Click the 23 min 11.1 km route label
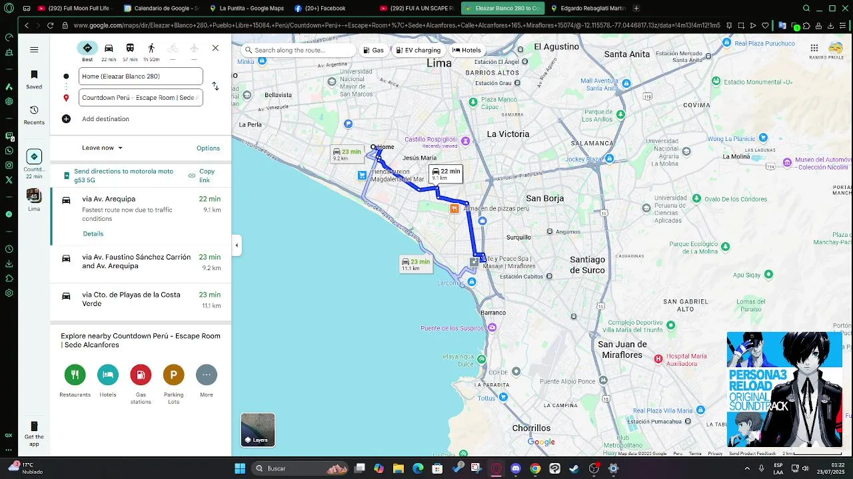 point(415,264)
